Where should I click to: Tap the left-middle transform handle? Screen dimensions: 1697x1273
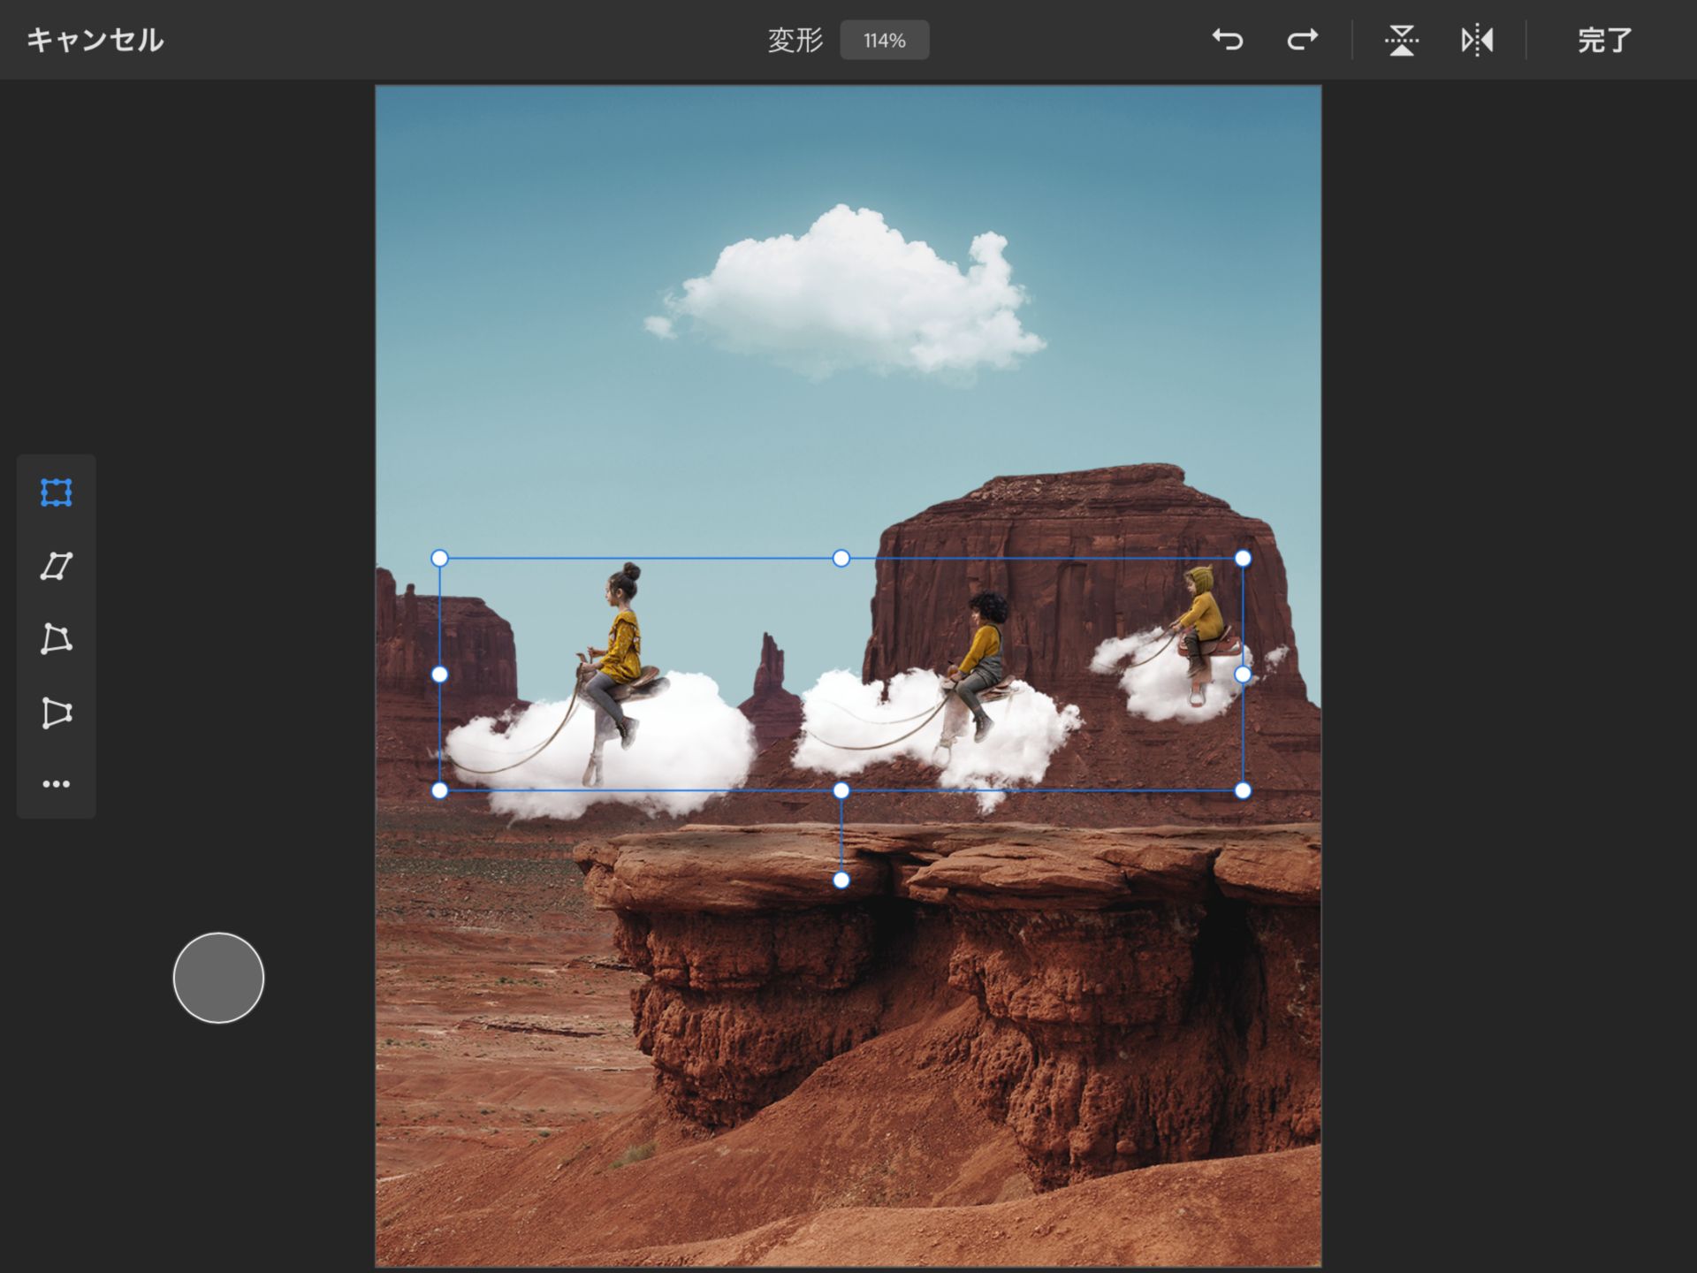(x=439, y=675)
